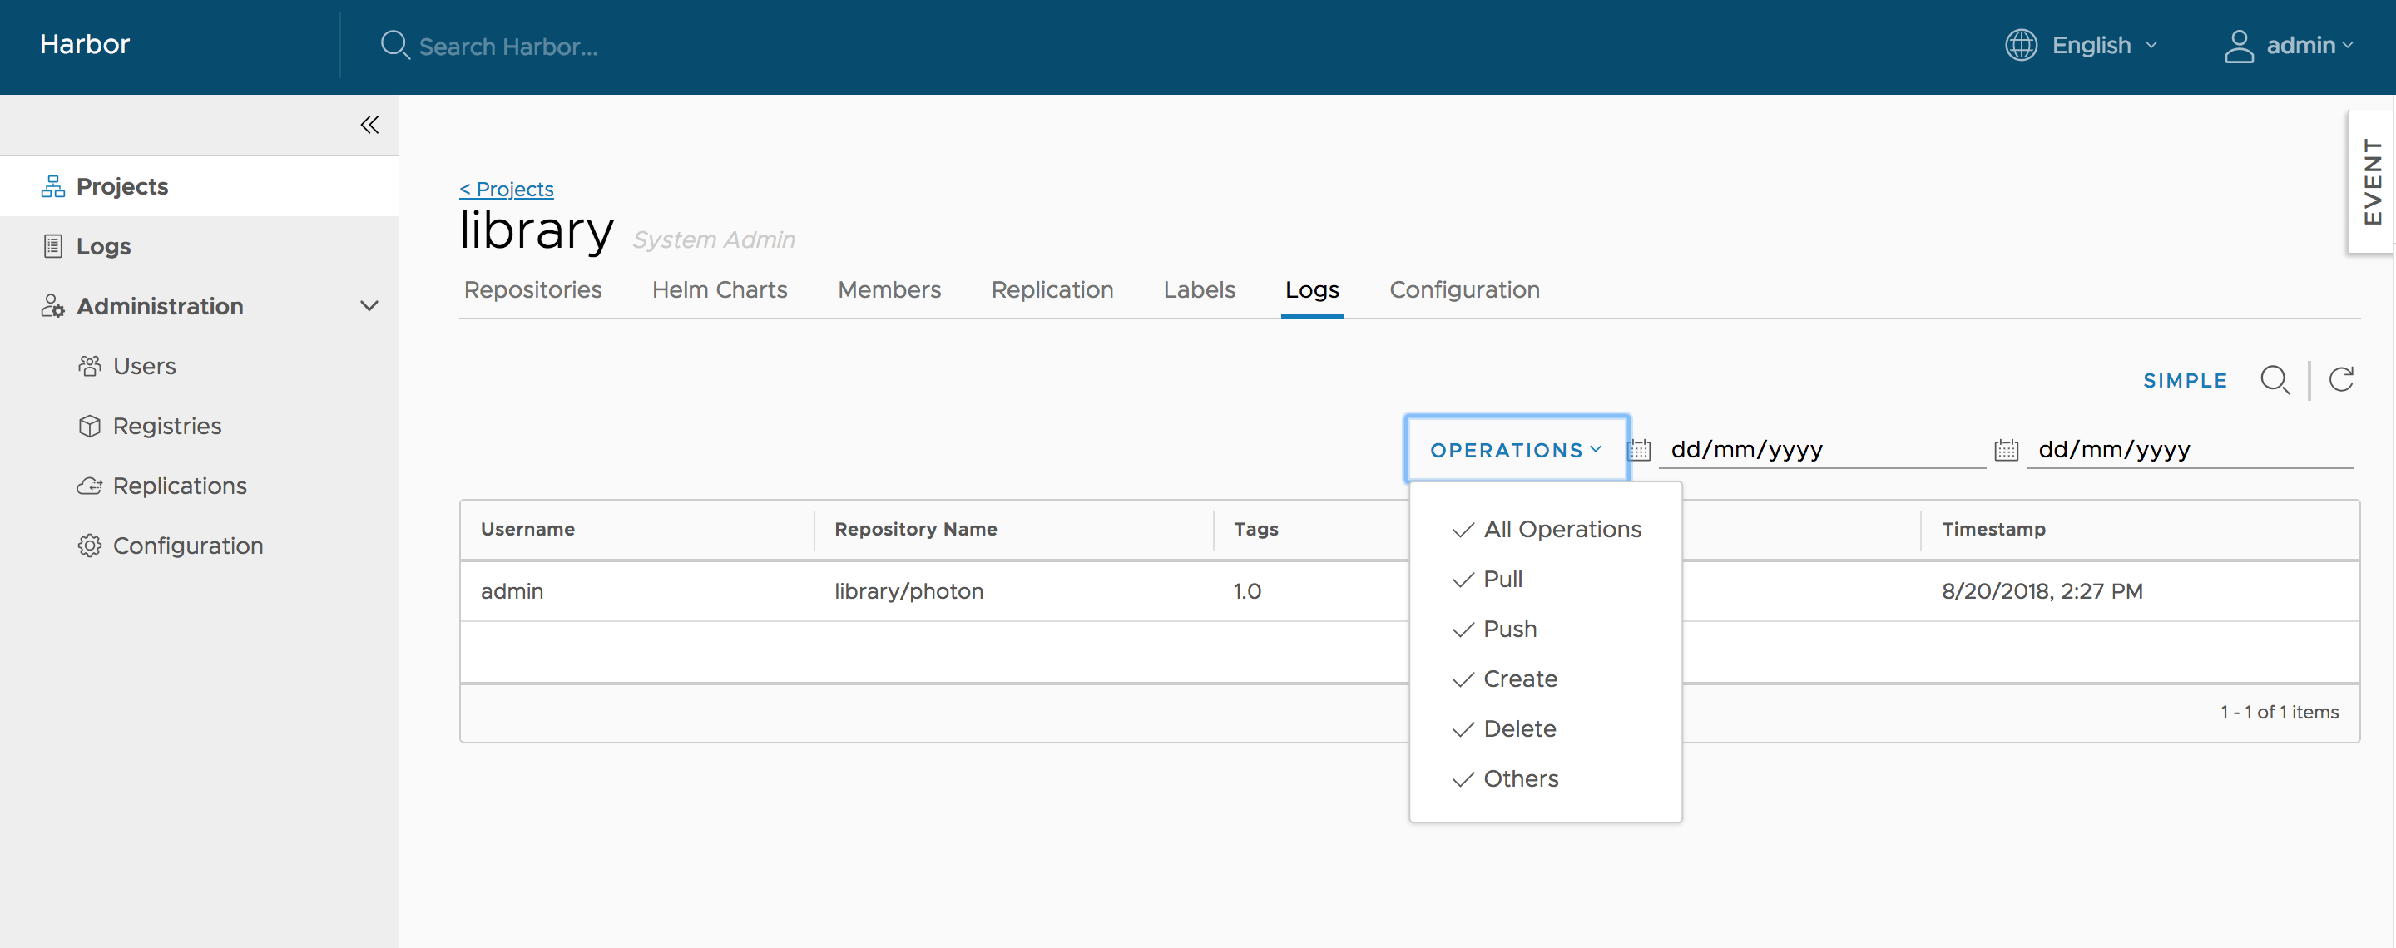
Task: Click the Projects breadcrumb link
Action: (x=507, y=188)
